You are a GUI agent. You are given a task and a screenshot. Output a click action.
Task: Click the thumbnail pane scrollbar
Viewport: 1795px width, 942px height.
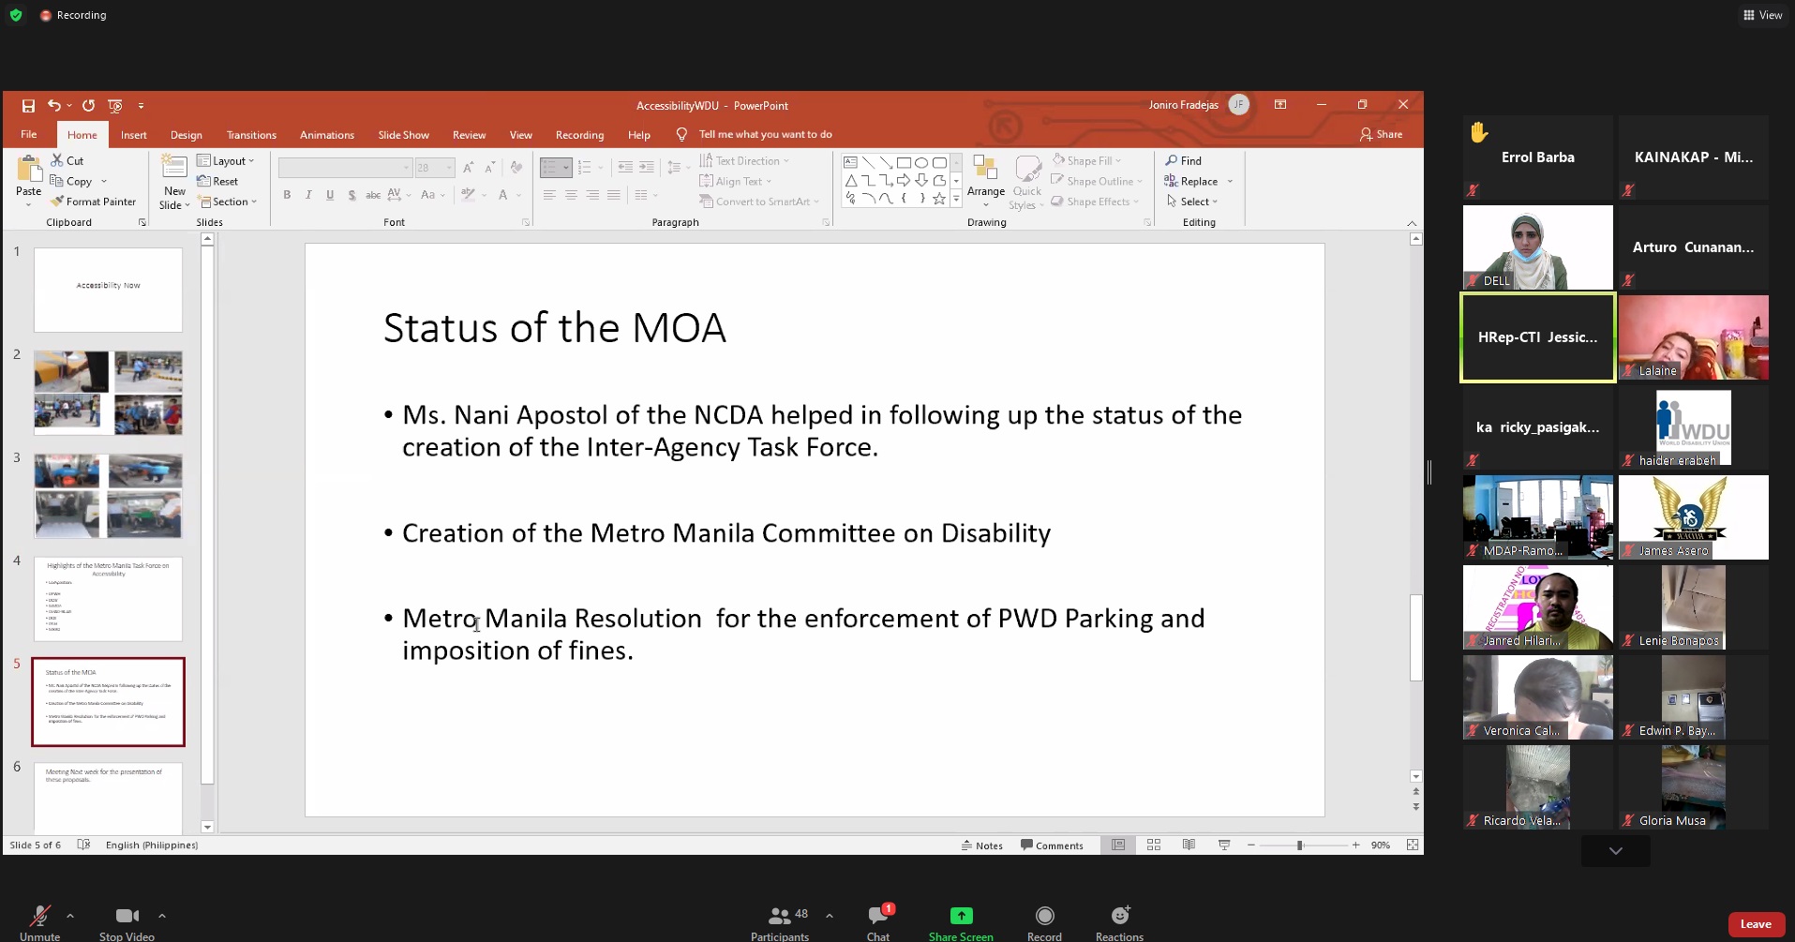(x=207, y=515)
